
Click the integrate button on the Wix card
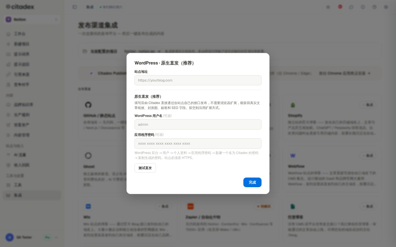(163, 206)
